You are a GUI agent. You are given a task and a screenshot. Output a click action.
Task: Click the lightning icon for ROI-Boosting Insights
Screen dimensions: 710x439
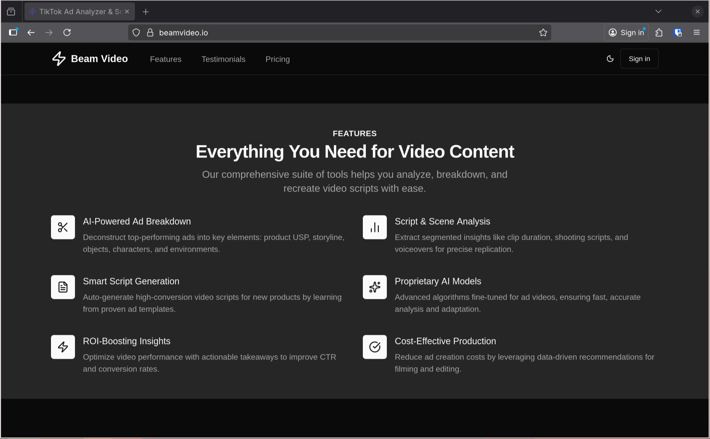click(63, 347)
